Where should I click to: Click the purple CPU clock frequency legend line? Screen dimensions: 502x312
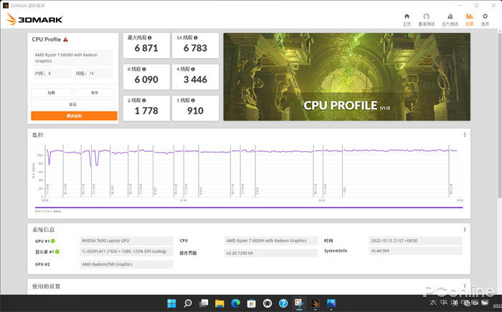tap(249, 208)
